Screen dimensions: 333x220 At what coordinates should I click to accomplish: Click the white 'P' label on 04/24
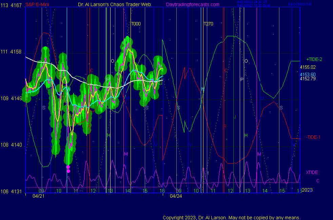pos(242,80)
